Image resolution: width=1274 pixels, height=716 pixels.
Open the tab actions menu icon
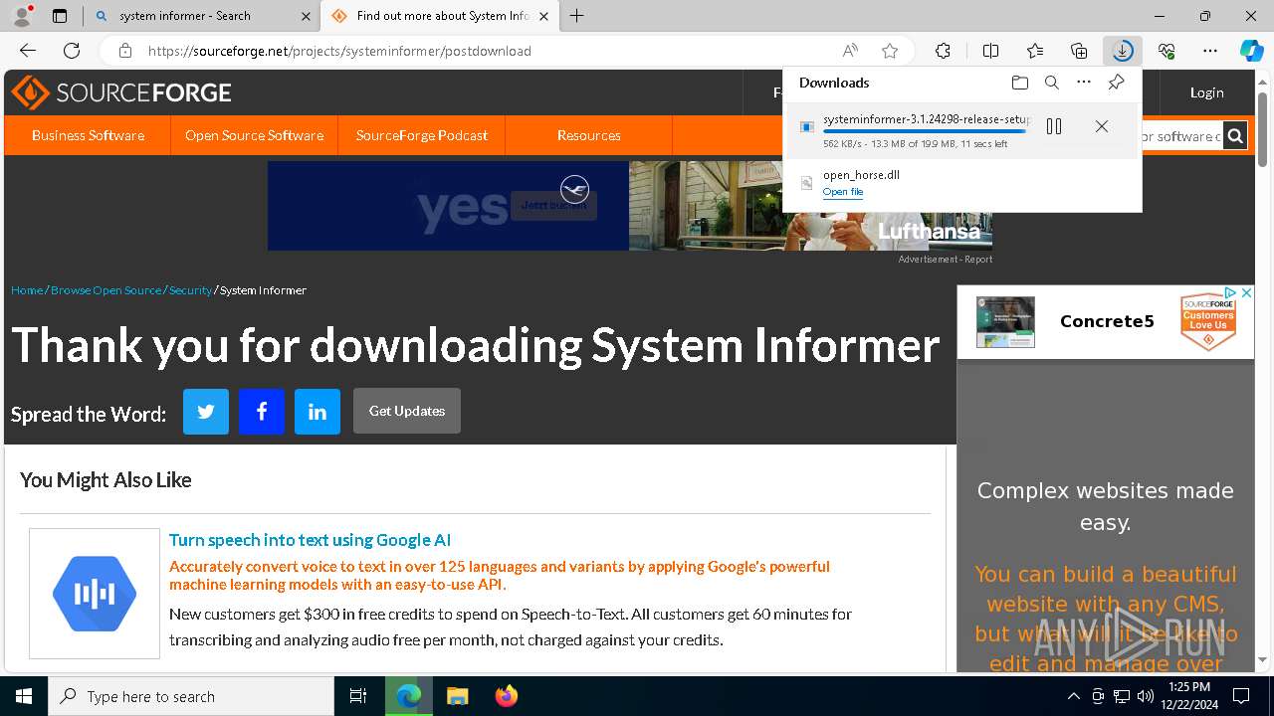[60, 16]
